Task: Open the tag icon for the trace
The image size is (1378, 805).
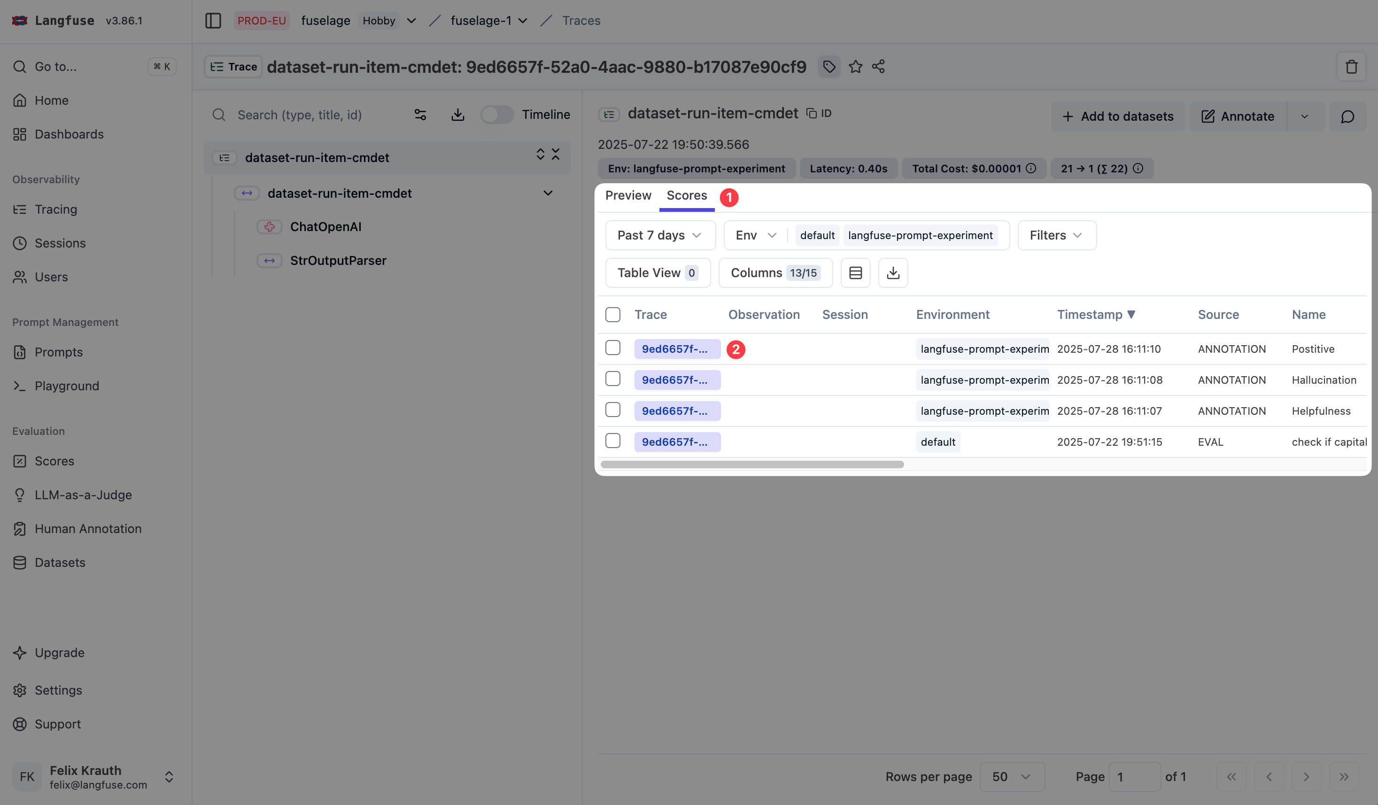Action: pos(829,67)
